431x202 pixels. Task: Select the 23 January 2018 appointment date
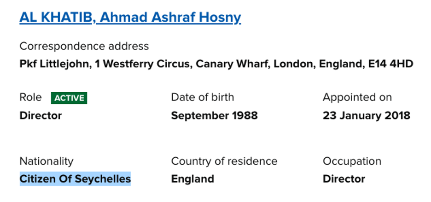tap(366, 115)
